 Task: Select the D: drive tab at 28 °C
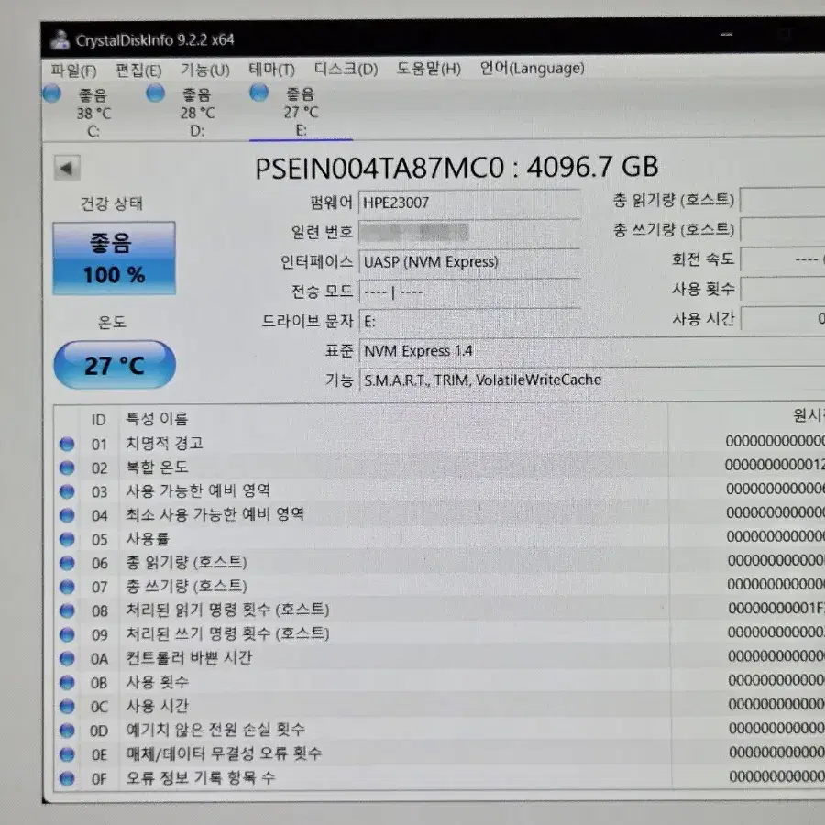pyautogui.click(x=197, y=112)
